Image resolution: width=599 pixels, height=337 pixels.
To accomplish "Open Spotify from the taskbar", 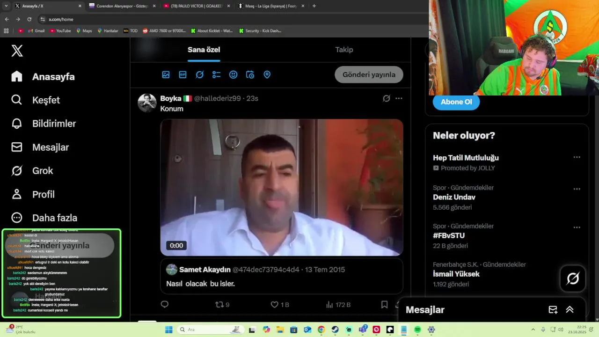I will (417, 330).
